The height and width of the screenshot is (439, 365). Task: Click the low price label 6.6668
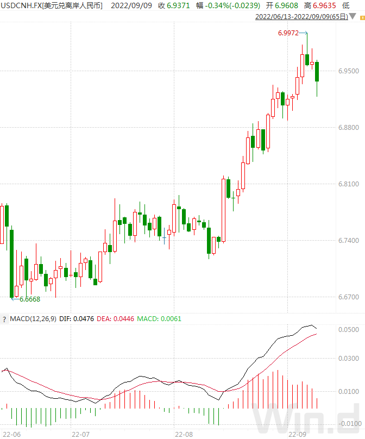[x=30, y=299]
